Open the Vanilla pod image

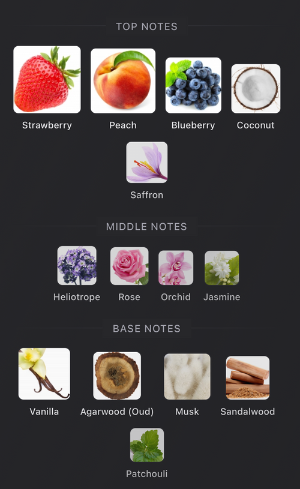pos(44,374)
